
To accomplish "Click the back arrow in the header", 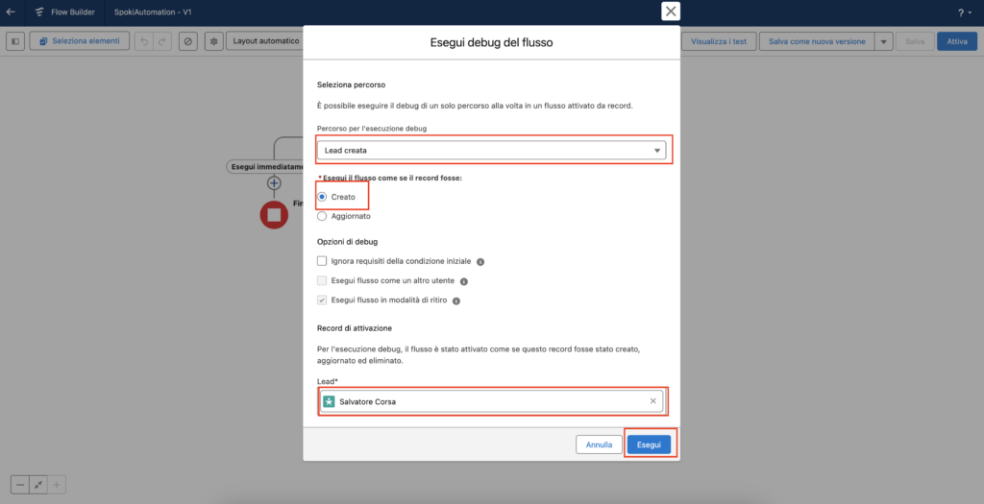I will pyautogui.click(x=11, y=12).
